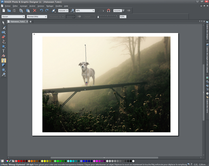This screenshot has width=209, height=166.
Task: Choose the blue star QuickShape tool
Action: tap(4, 46)
